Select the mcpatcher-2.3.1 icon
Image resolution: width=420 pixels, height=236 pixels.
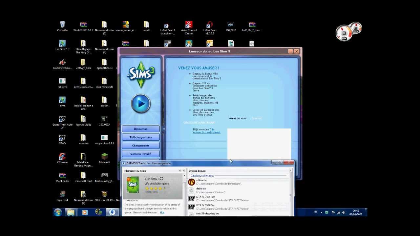pyautogui.click(x=104, y=140)
